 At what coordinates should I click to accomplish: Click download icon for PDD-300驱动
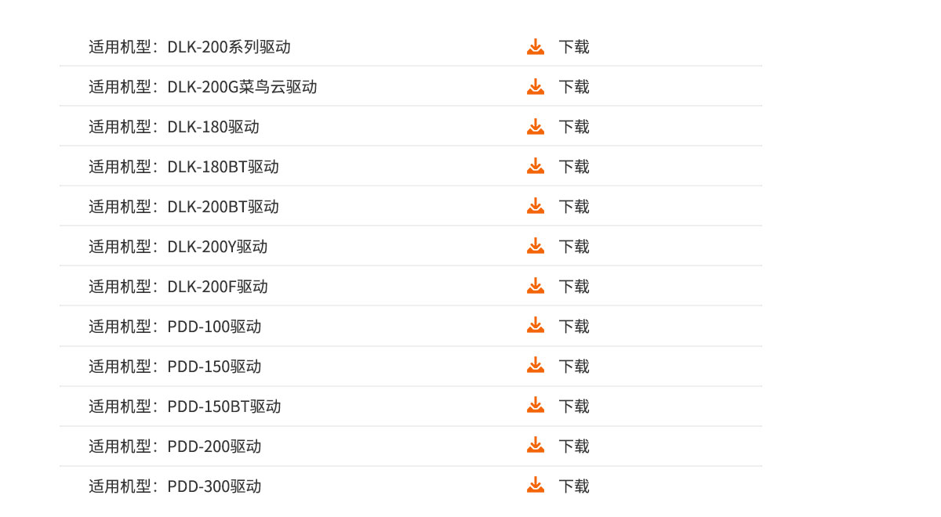click(536, 486)
